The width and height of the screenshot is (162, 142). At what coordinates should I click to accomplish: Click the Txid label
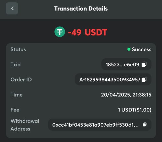coord(16,64)
